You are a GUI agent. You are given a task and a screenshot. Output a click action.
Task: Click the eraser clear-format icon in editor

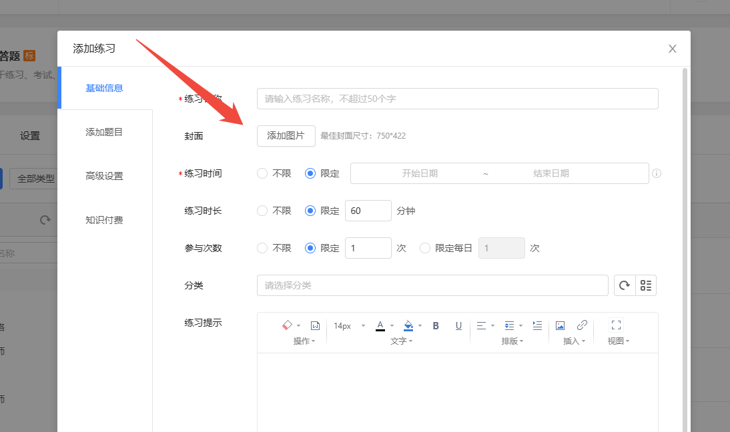[x=288, y=325]
